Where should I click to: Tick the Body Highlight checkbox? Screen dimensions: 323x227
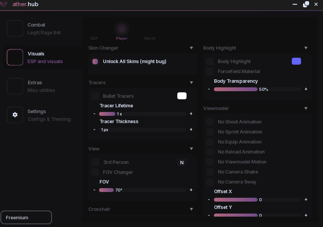(x=210, y=62)
